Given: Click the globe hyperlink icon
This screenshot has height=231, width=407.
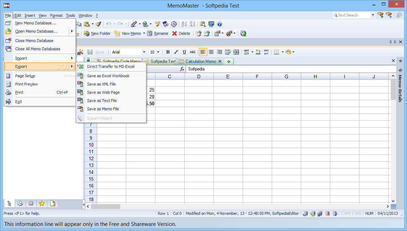Looking at the screenshot, I should click(x=145, y=24).
